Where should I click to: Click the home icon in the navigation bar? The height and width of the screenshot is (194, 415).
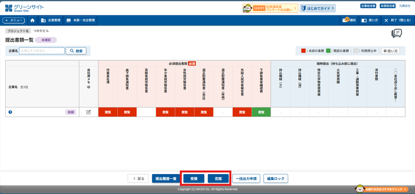click(32, 20)
